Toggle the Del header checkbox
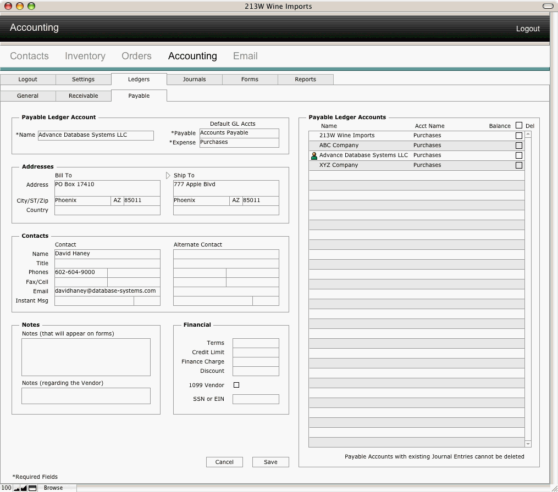 click(519, 125)
